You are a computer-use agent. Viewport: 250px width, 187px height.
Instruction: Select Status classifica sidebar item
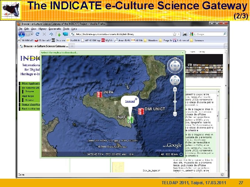(x=30, y=105)
